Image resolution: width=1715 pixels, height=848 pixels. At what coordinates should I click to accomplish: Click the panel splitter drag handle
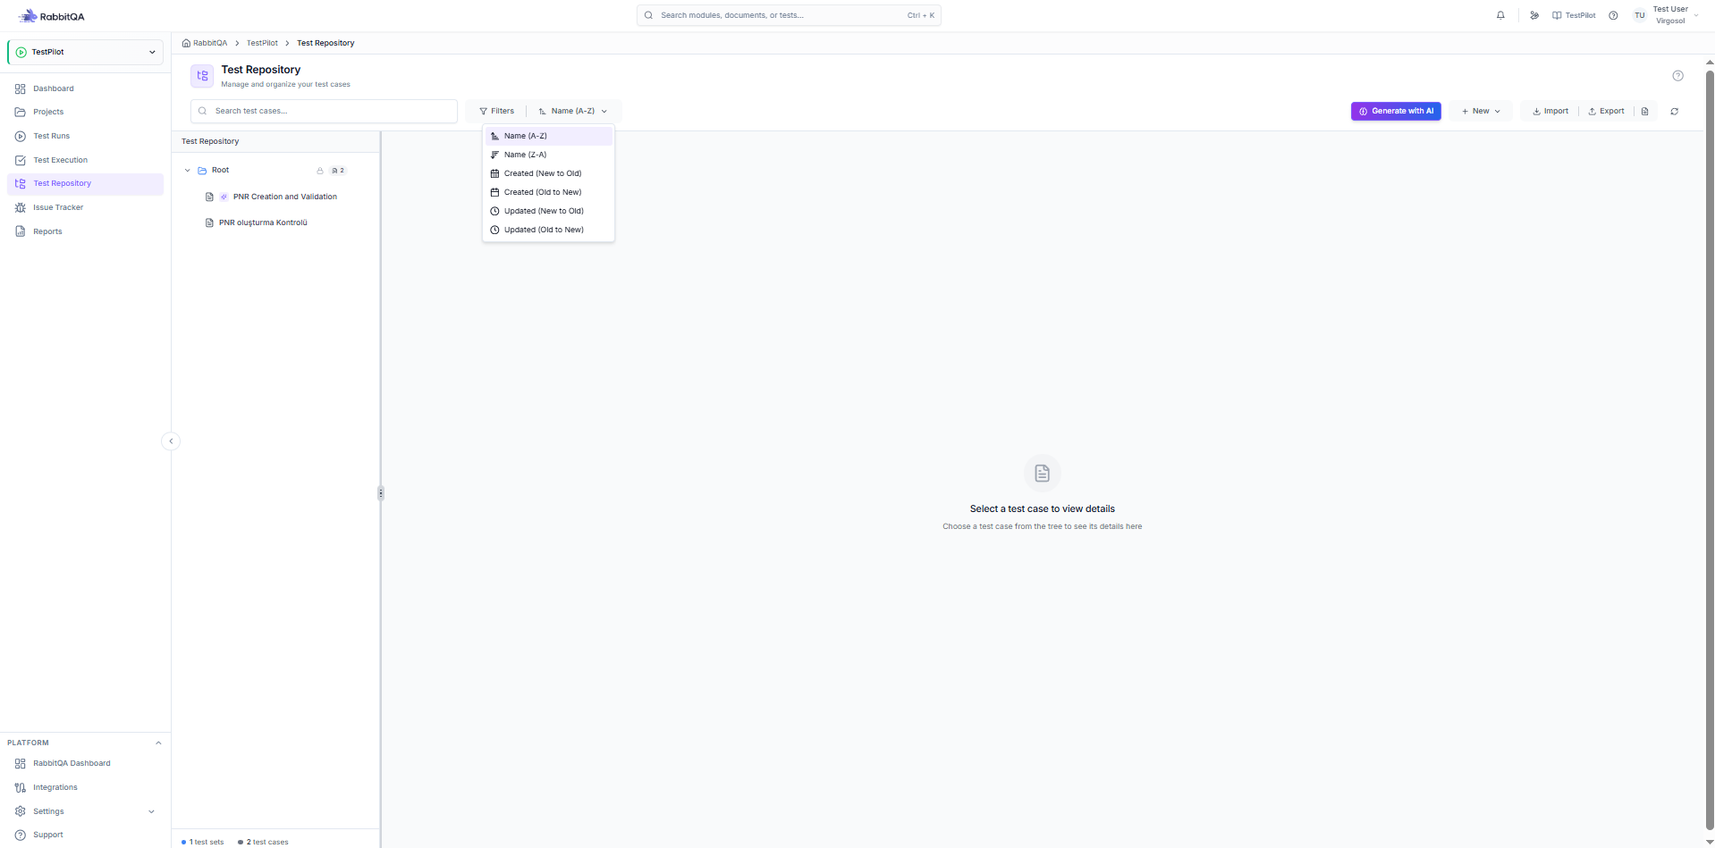click(x=380, y=492)
